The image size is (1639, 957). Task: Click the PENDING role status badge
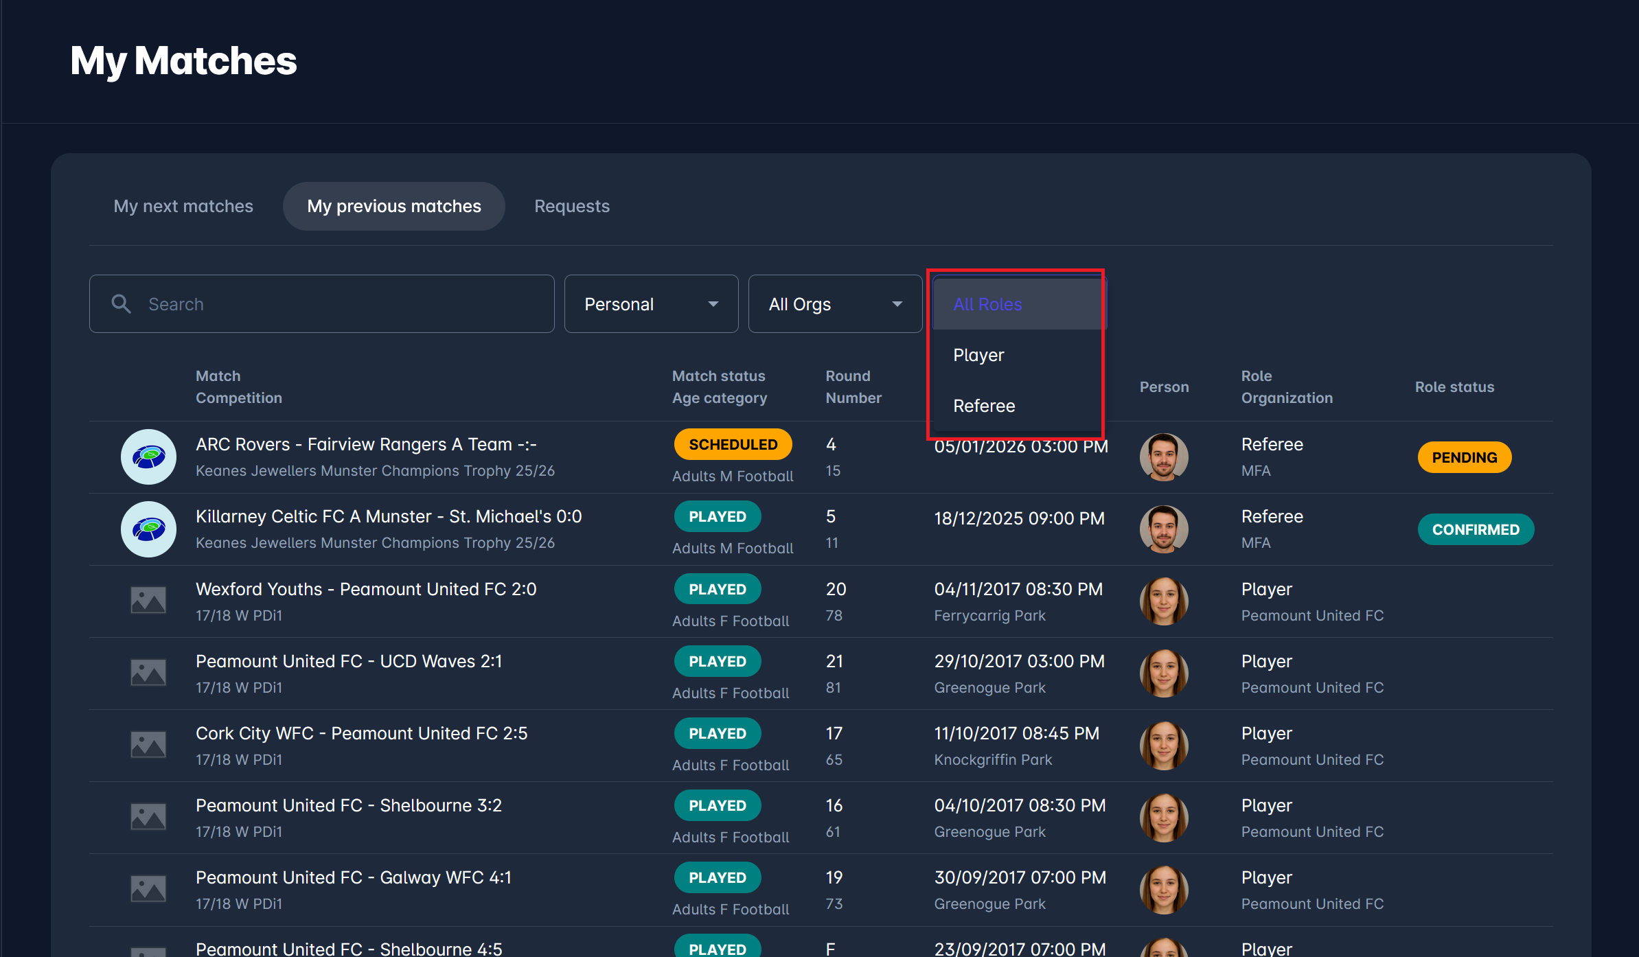pos(1464,457)
